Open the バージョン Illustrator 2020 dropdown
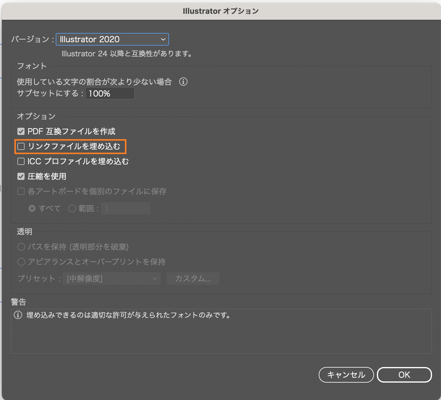The height and width of the screenshot is (400, 441). 112,39
